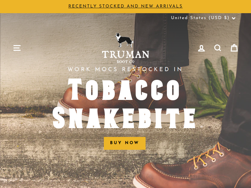251x188 pixels.
Task: Open United States (USD $) country selector
Action: [203, 18]
